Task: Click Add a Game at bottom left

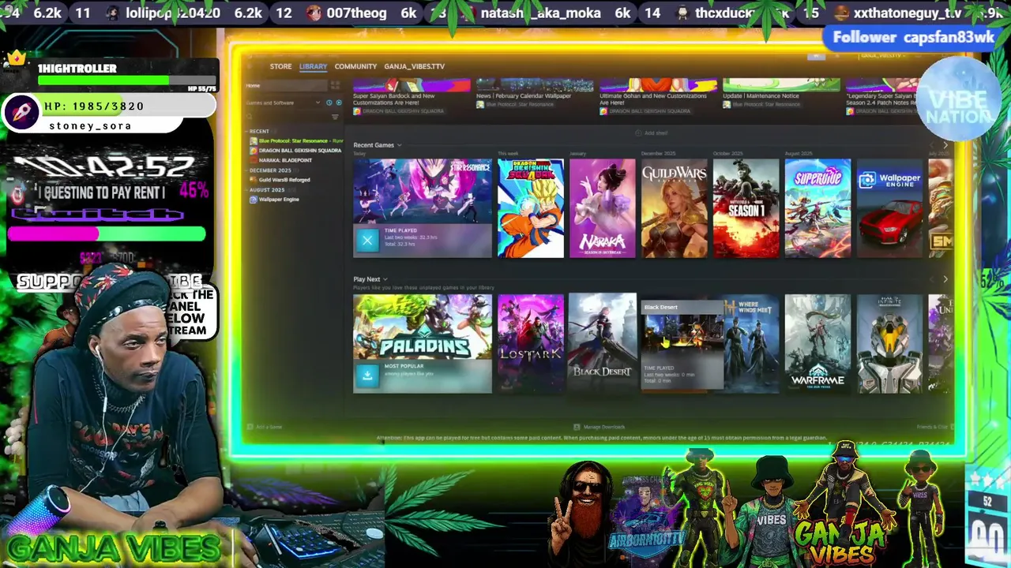Action: tap(265, 427)
